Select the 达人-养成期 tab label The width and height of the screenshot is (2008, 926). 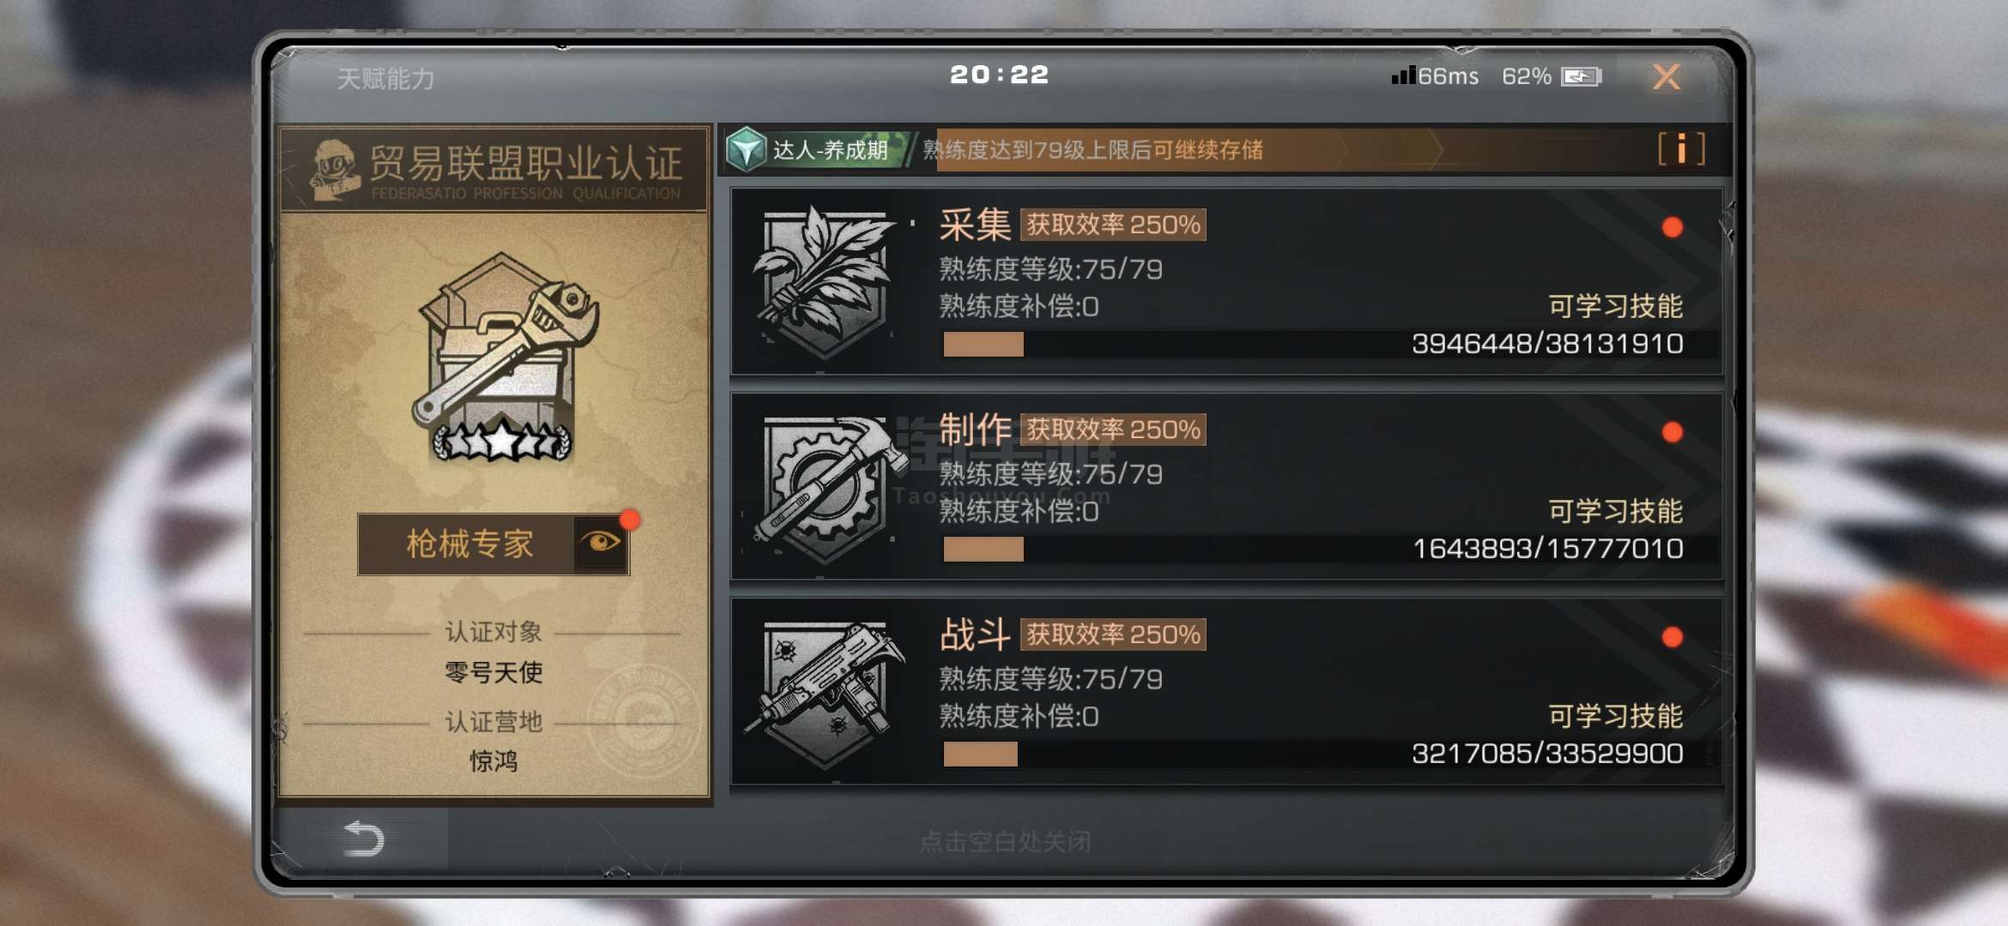click(x=830, y=150)
